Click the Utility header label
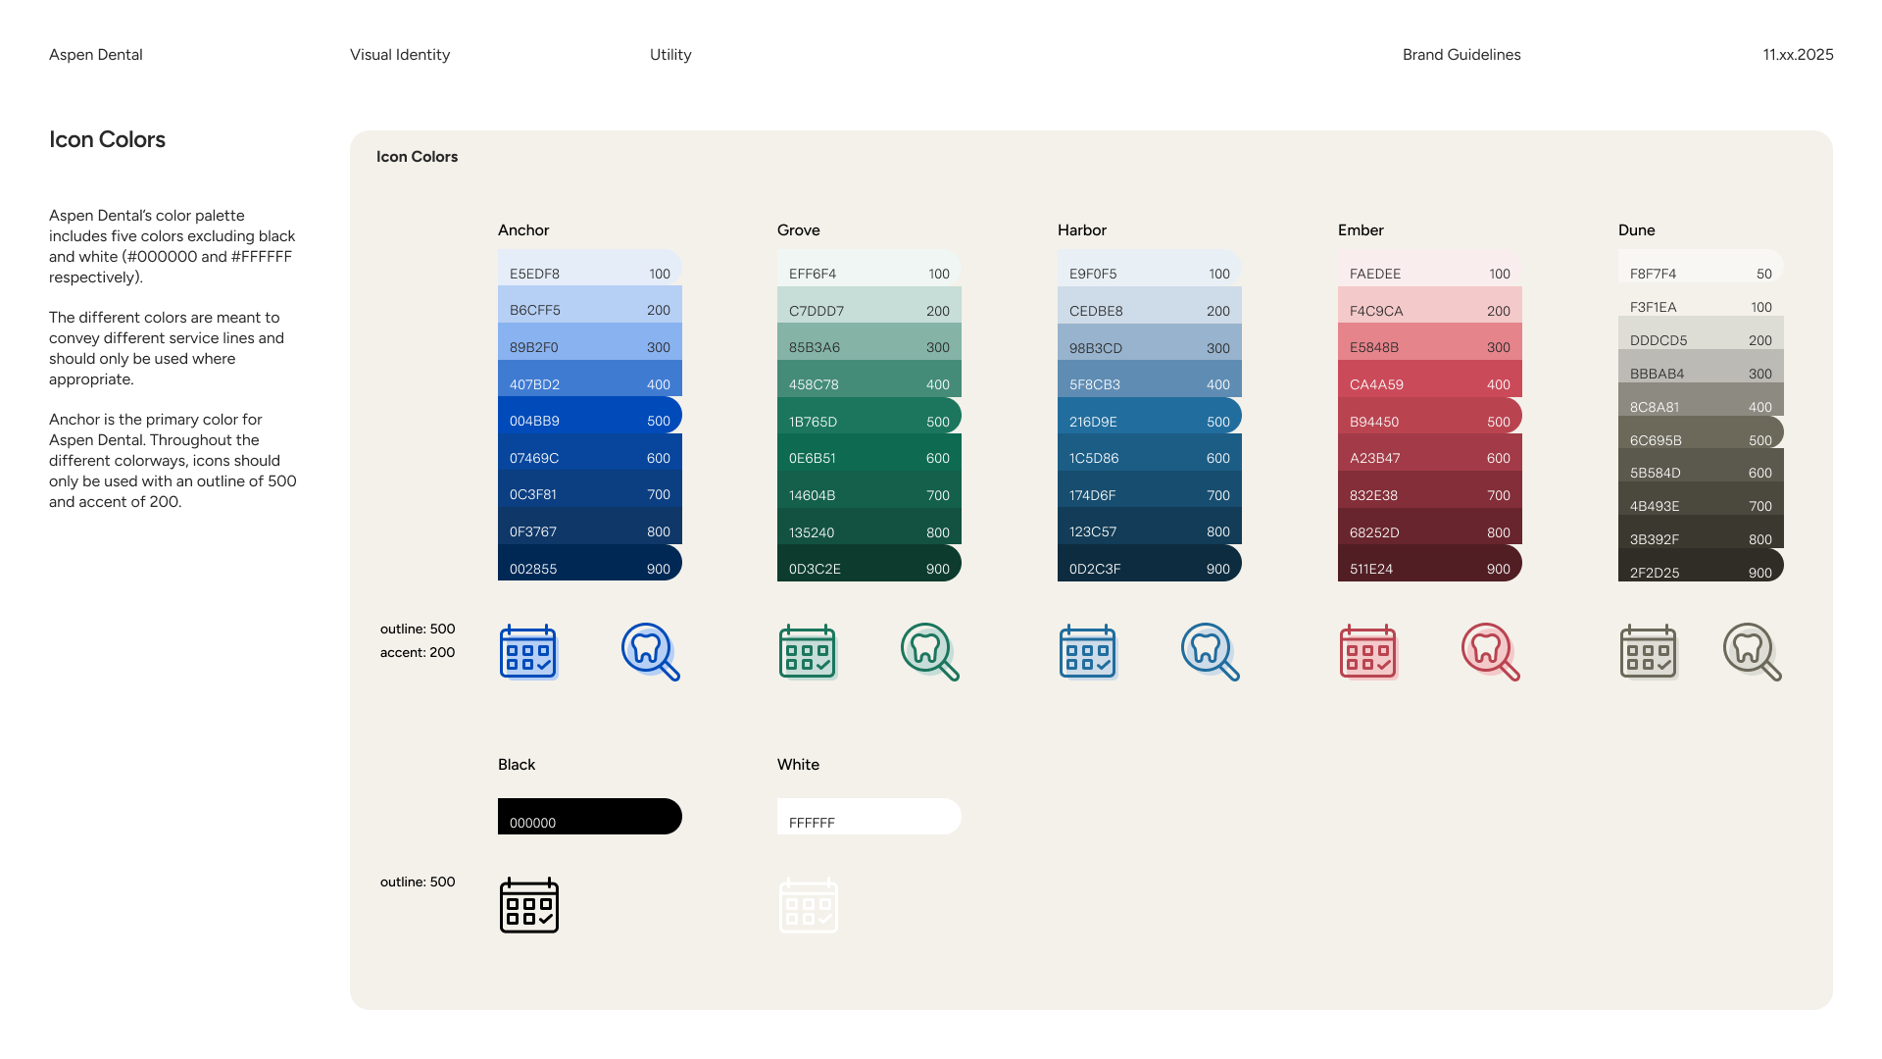This screenshot has width=1882, height=1059. pos(670,55)
